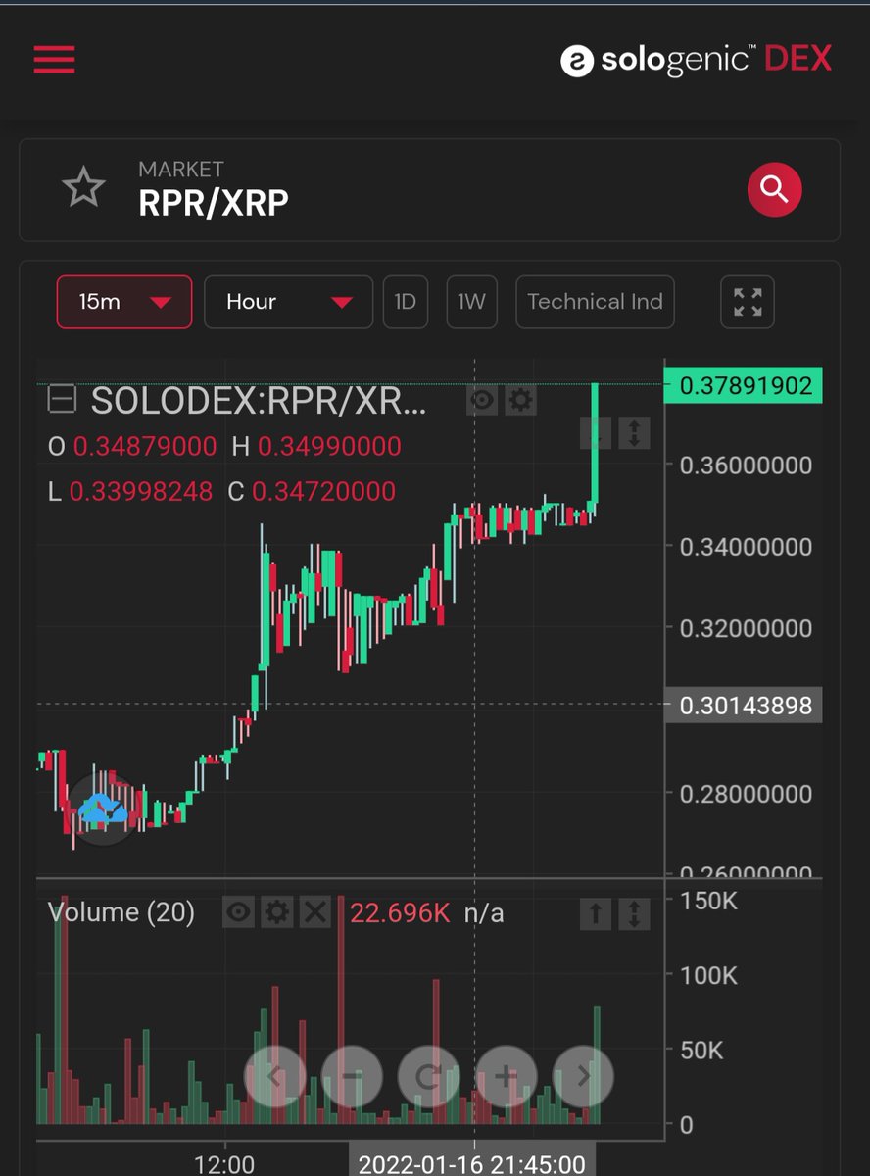Toggle visibility of the RPR/XRP series
The height and width of the screenshot is (1176, 870).
pos(481,399)
